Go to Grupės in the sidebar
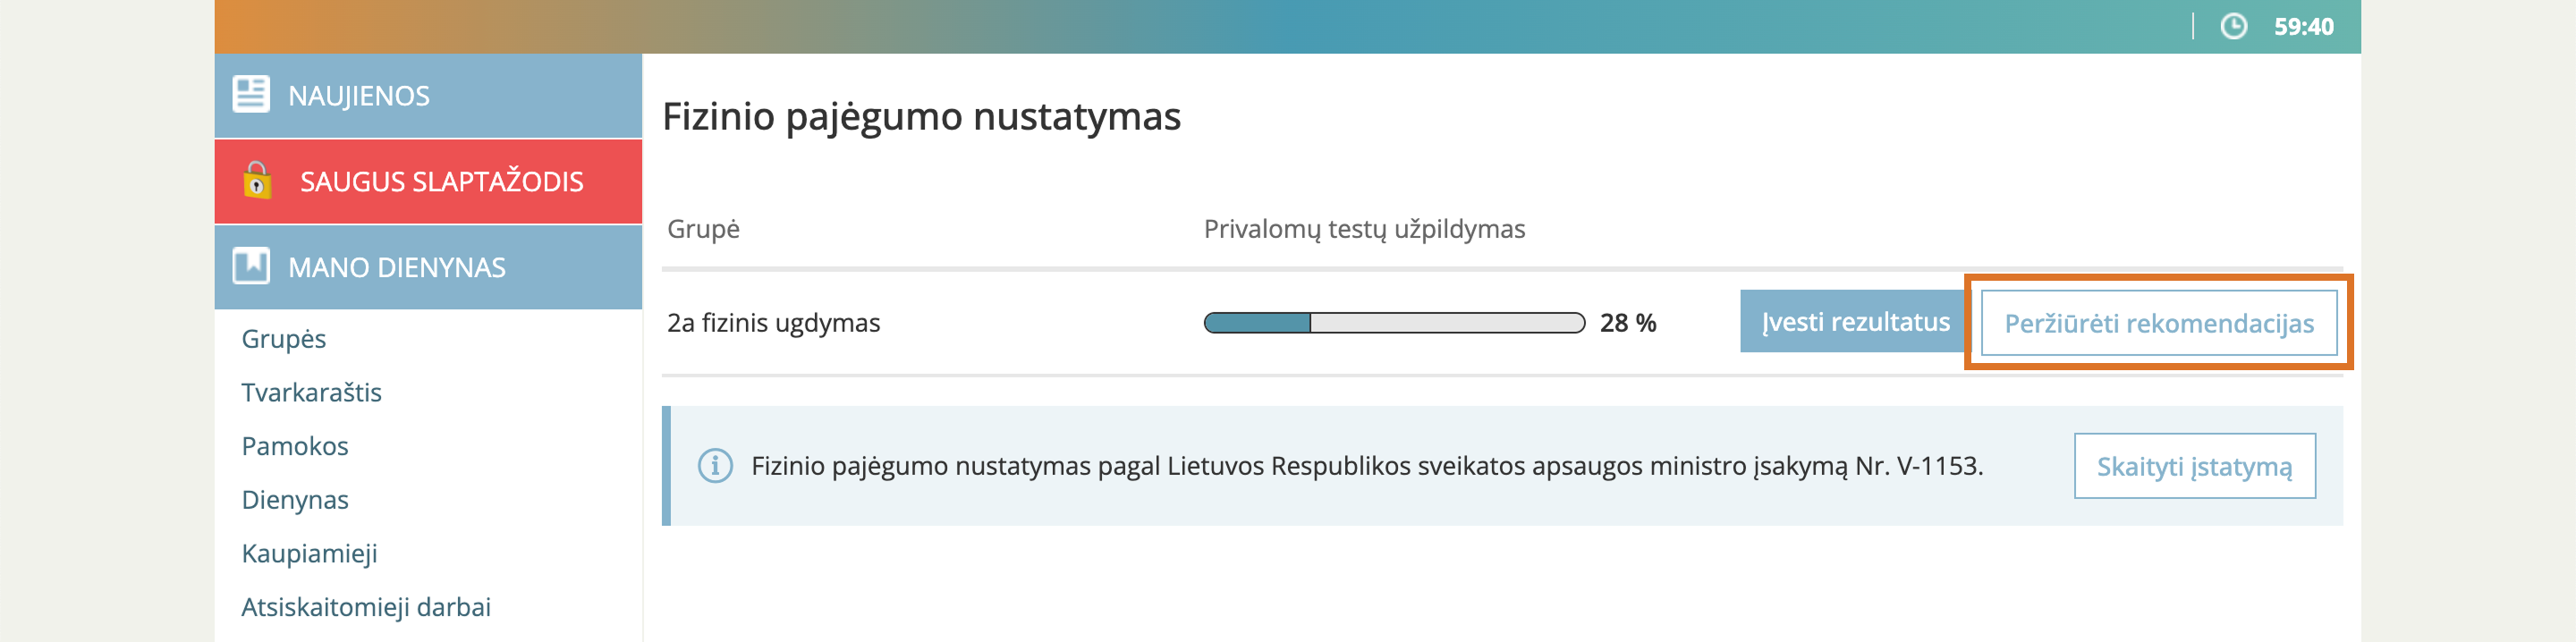This screenshot has width=2576, height=642. pos(284,339)
